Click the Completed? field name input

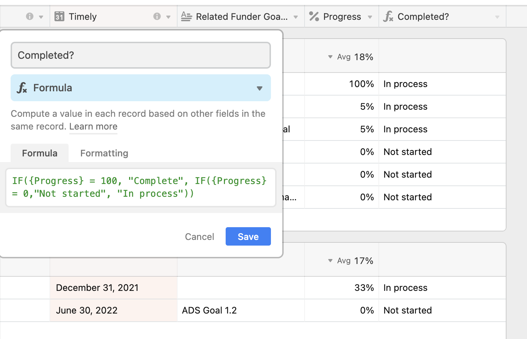pyautogui.click(x=141, y=55)
